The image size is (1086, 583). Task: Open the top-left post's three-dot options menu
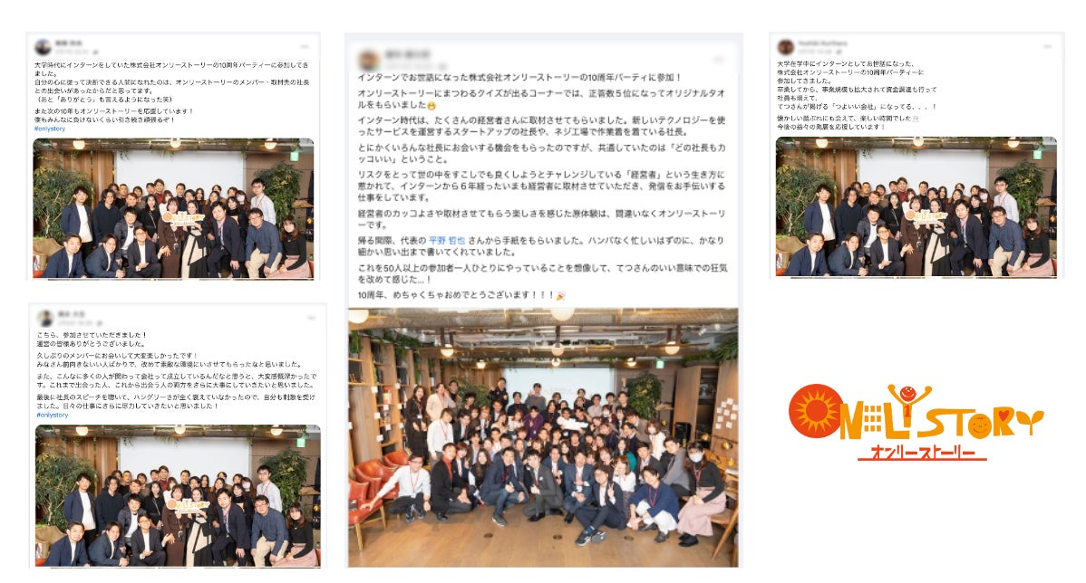click(304, 46)
